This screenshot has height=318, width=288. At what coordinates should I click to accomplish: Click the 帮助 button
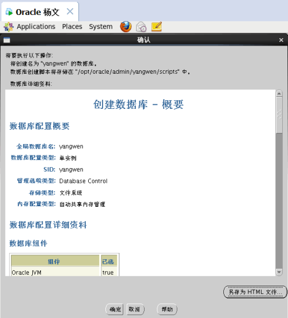tap(167, 309)
